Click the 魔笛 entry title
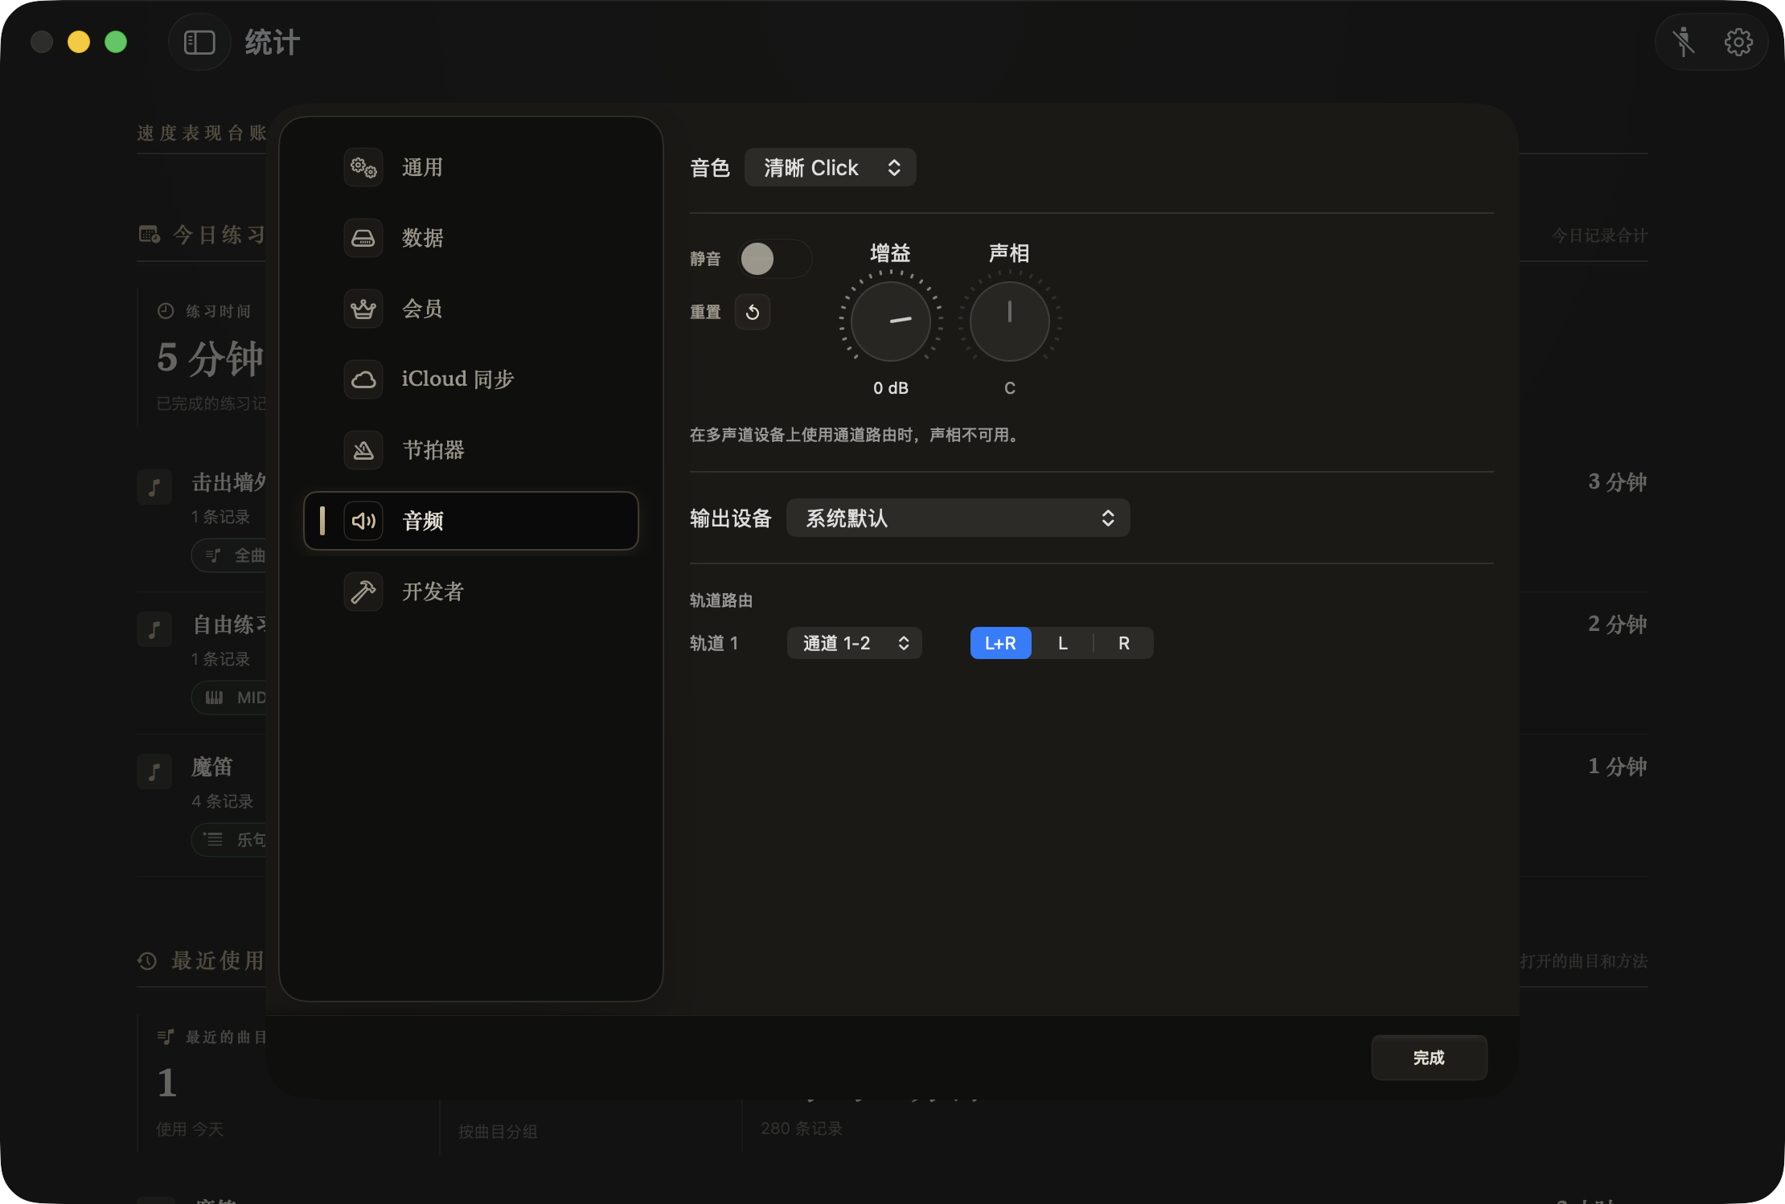Viewport: 1785px width, 1204px height. click(212, 767)
